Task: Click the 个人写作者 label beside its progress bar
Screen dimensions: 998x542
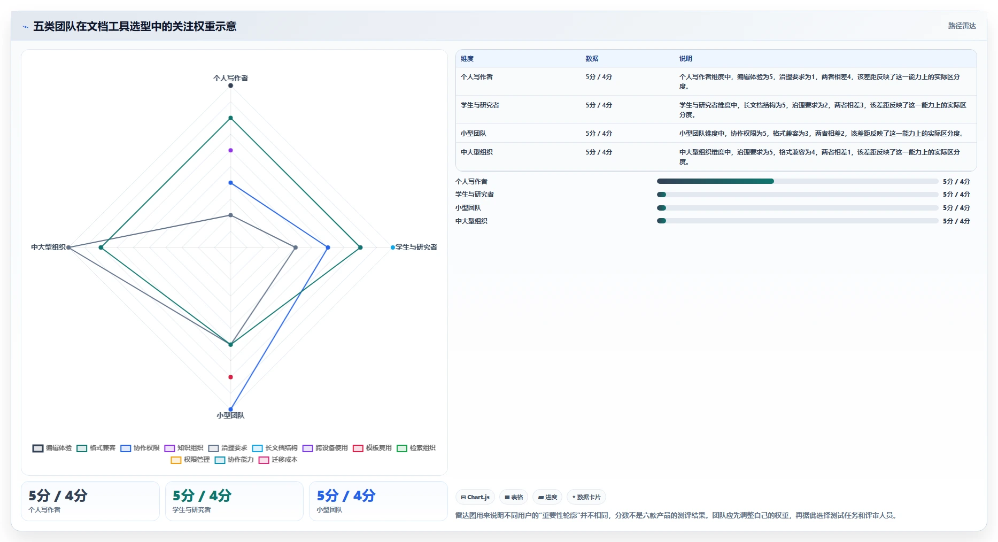Action: (x=471, y=182)
